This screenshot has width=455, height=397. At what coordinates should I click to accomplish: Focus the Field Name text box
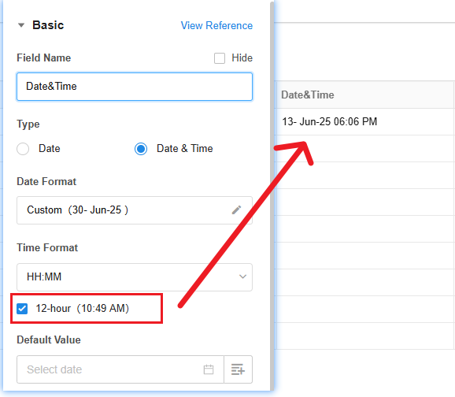point(135,87)
